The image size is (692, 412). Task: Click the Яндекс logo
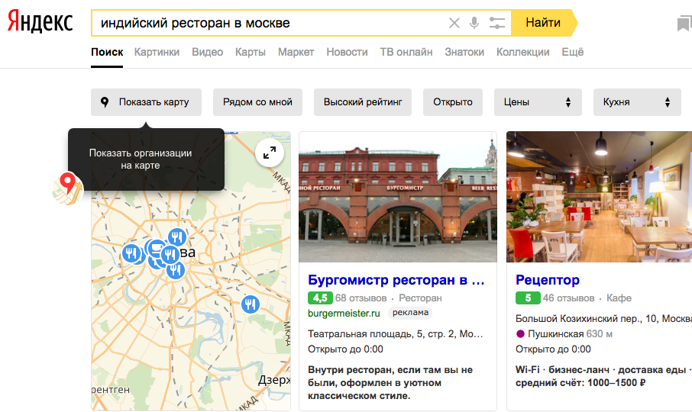pos(40,22)
